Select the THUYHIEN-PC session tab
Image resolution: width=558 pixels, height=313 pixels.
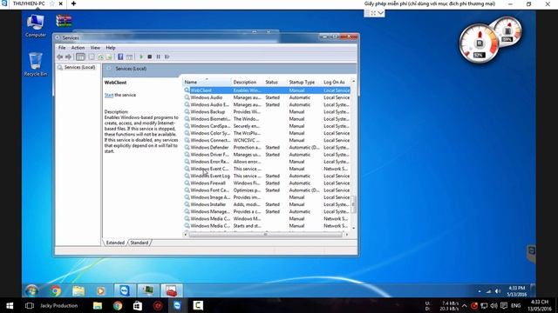pyautogui.click(x=29, y=3)
